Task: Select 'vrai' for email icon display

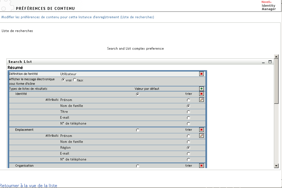Action: [63, 80]
